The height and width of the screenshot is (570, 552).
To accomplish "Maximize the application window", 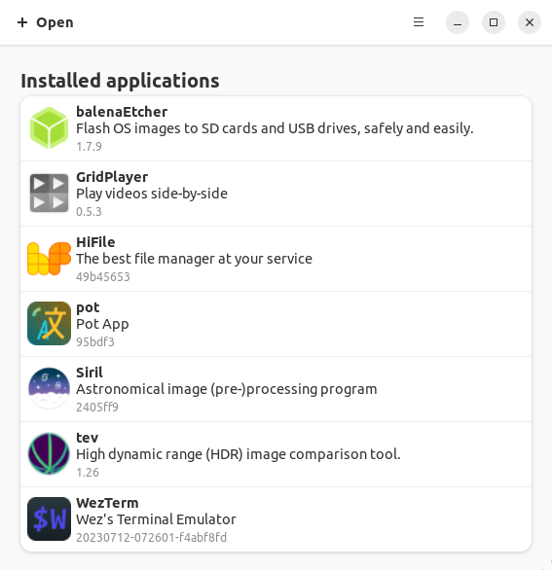I will tap(494, 22).
